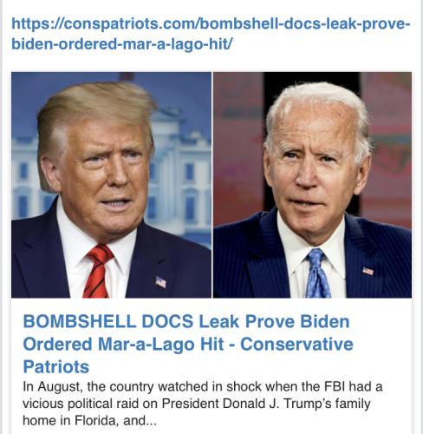Open the conspatriots.com URL link
The height and width of the screenshot is (434, 423).
coord(211,34)
